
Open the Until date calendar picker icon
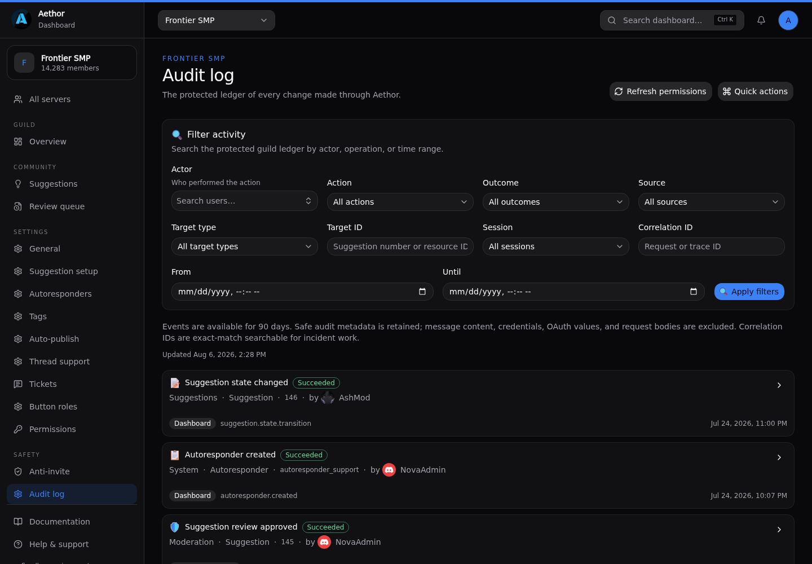coord(694,292)
